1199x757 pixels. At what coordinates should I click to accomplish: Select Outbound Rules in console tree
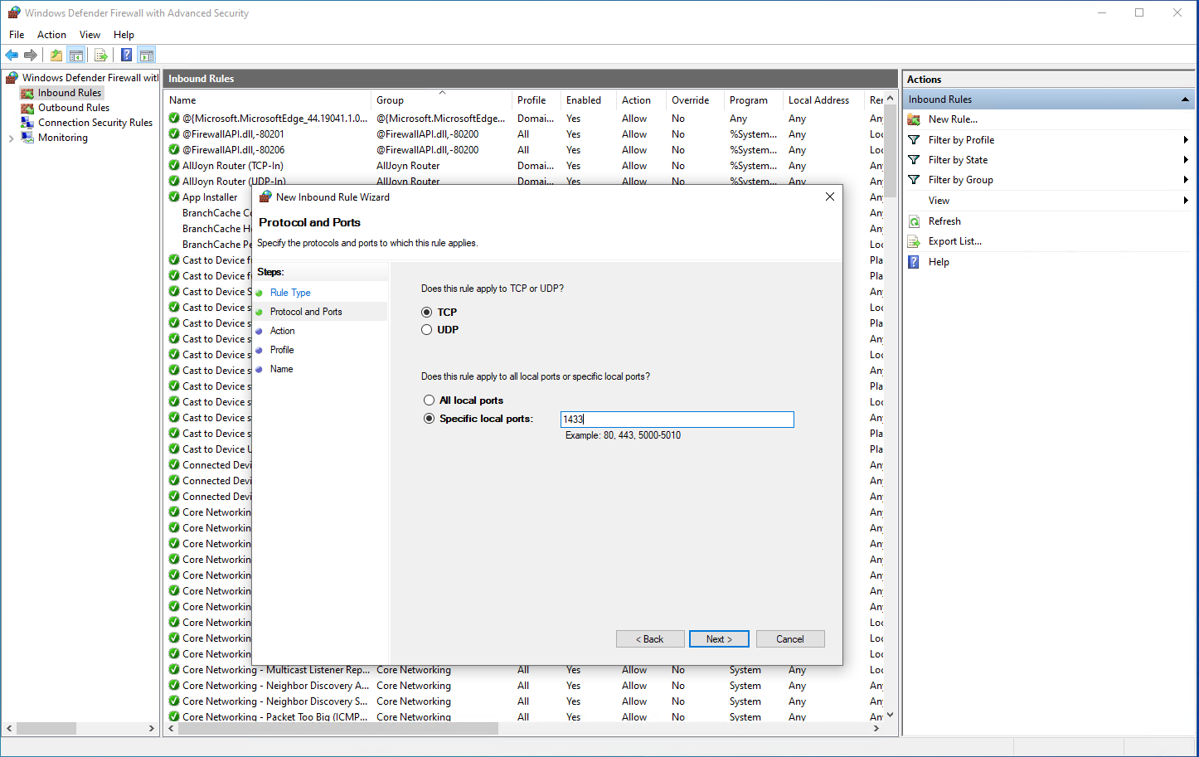[74, 108]
